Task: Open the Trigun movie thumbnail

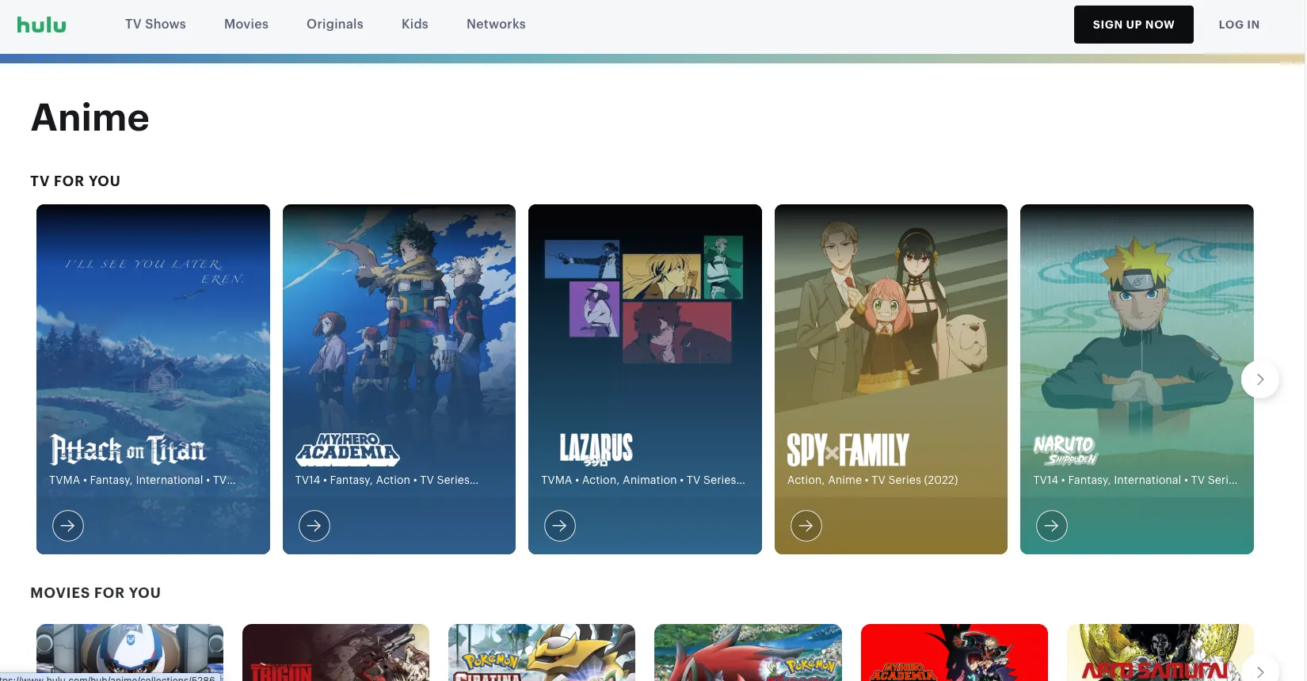Action: [336, 652]
